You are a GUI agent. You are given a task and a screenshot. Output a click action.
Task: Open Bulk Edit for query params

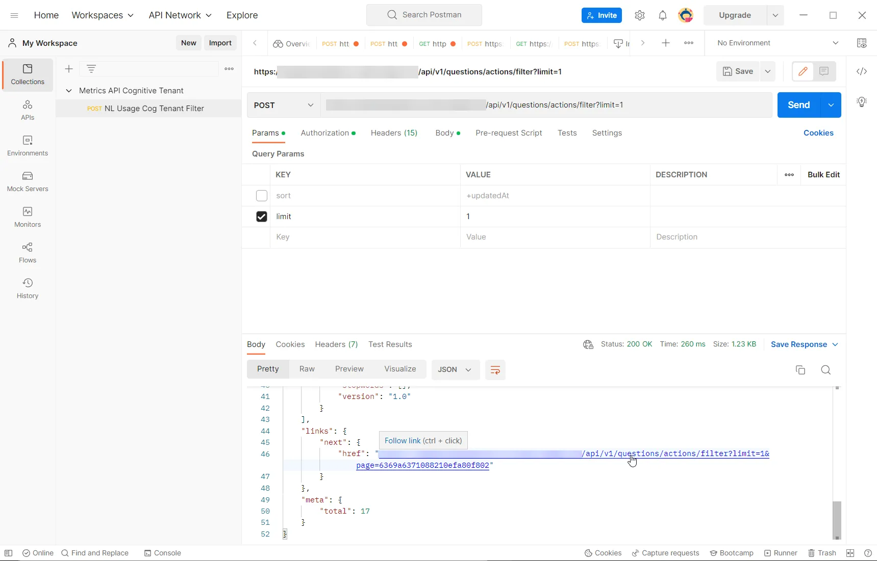pos(823,175)
